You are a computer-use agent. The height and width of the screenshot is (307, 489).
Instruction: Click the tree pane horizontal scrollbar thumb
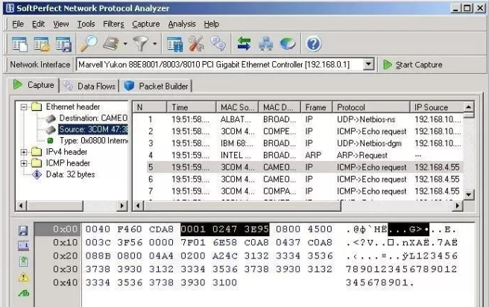pyautogui.click(x=55, y=206)
